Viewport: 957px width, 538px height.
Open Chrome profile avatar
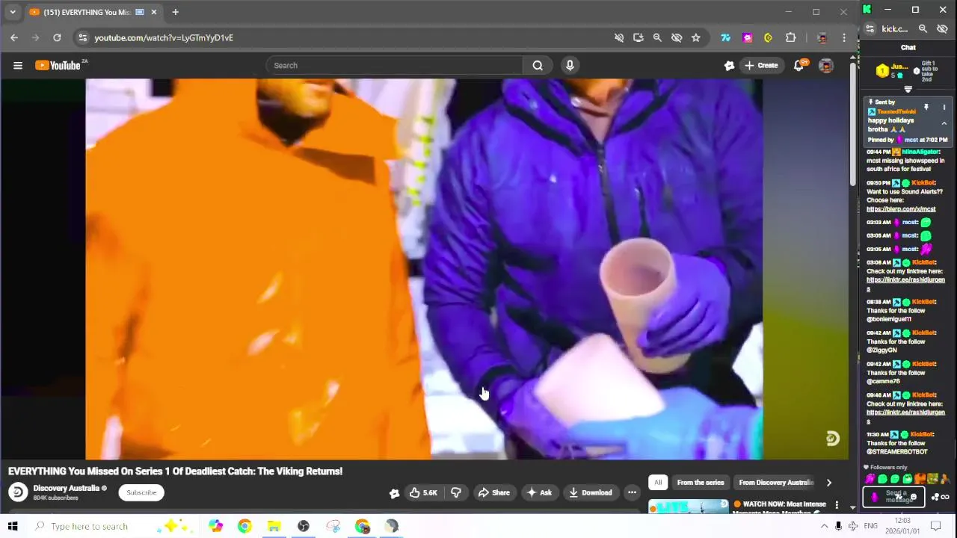822,38
